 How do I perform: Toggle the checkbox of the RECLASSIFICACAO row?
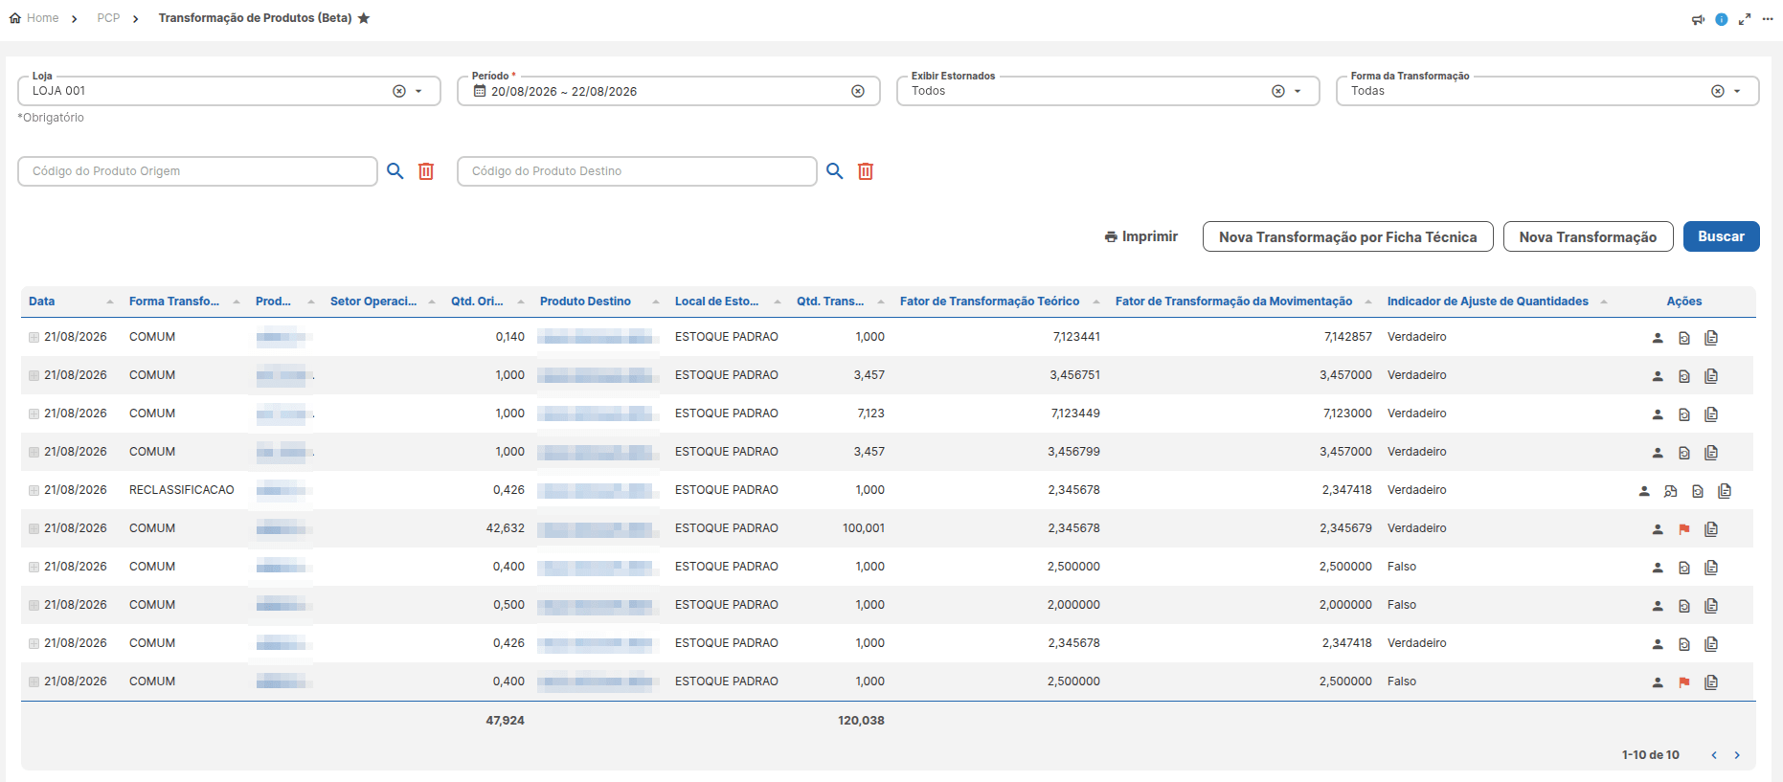point(34,491)
